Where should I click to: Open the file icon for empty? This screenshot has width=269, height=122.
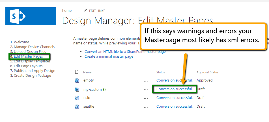coord(77,81)
